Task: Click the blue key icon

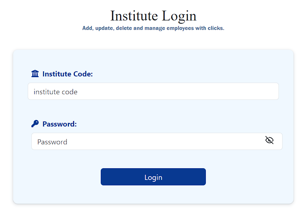Action: (35, 124)
